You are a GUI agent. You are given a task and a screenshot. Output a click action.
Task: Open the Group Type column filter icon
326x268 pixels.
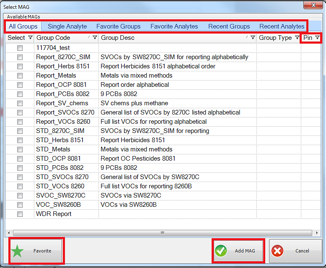pos(296,38)
